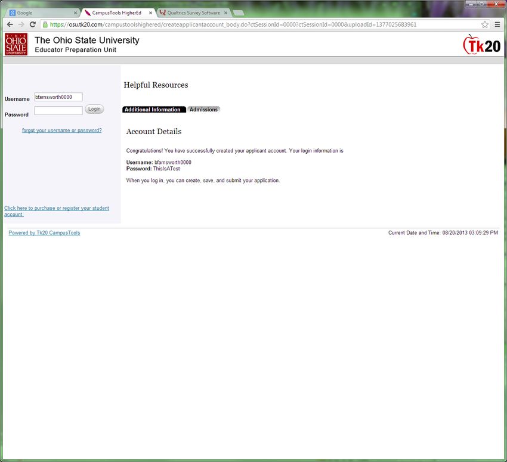Click the green SSL padlock icon

coord(45,24)
